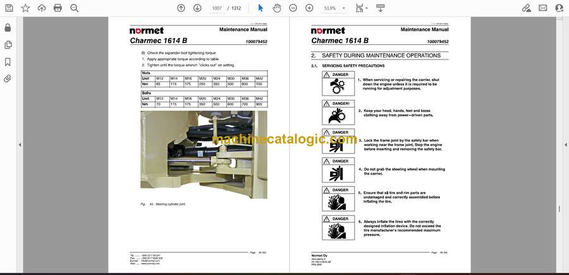Click the 'SAFETY DURING MAINTENANCE OPERATIONS' heading
This screenshot has width=569, height=275.
click(381, 56)
